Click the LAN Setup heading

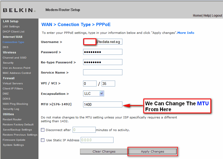[x=10, y=21]
